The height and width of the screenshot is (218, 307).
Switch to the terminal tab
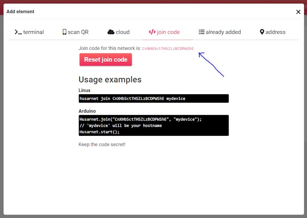[x=29, y=32]
